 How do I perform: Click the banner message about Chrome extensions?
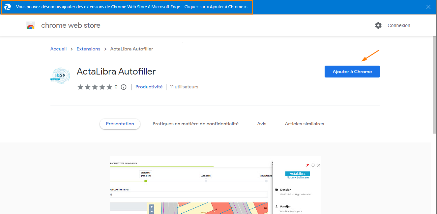[132, 7]
